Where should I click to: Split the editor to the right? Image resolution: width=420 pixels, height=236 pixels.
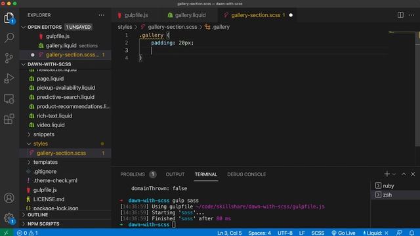[x=400, y=15]
